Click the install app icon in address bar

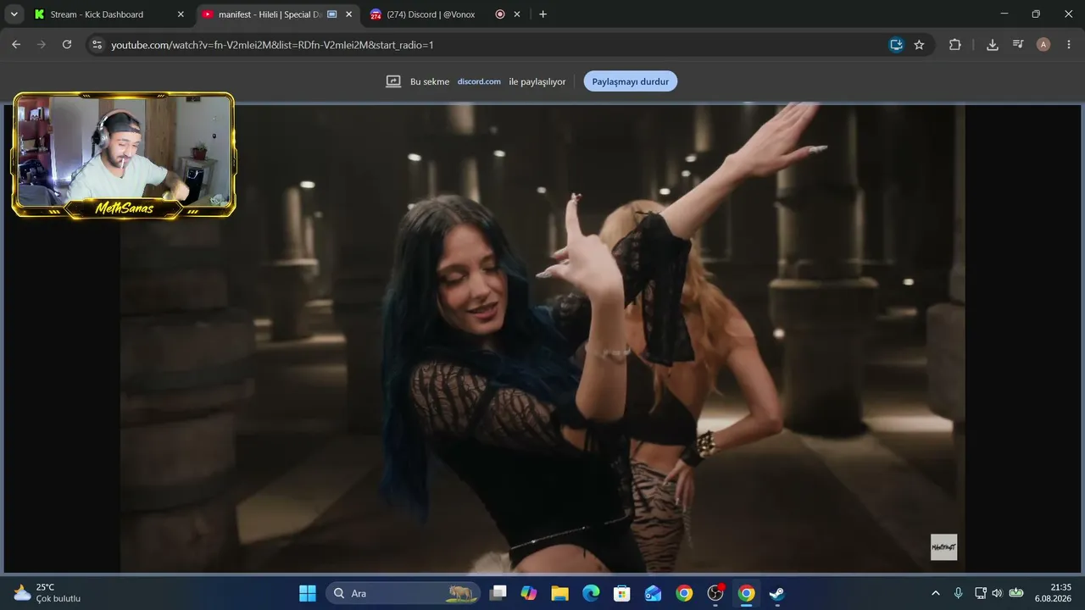tap(896, 45)
